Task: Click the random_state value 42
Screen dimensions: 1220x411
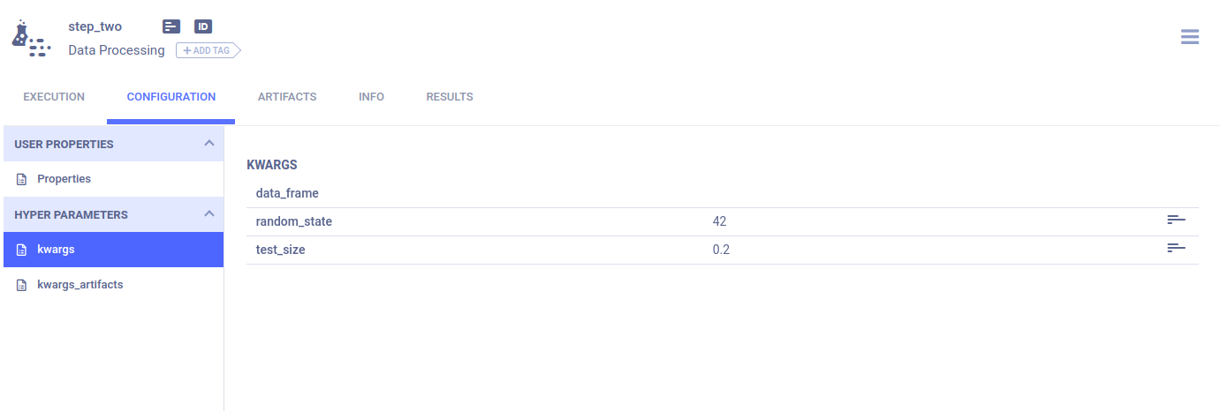Action: [719, 221]
